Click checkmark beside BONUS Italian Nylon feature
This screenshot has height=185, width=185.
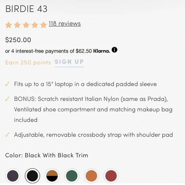coord(7,99)
